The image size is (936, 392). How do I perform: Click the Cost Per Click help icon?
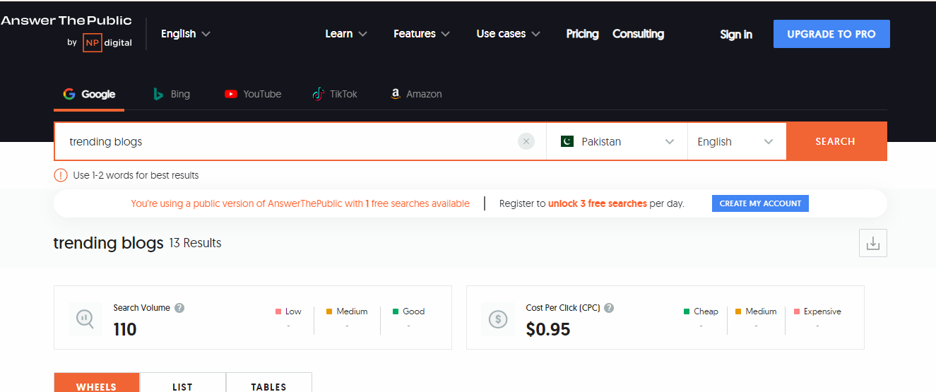(609, 308)
